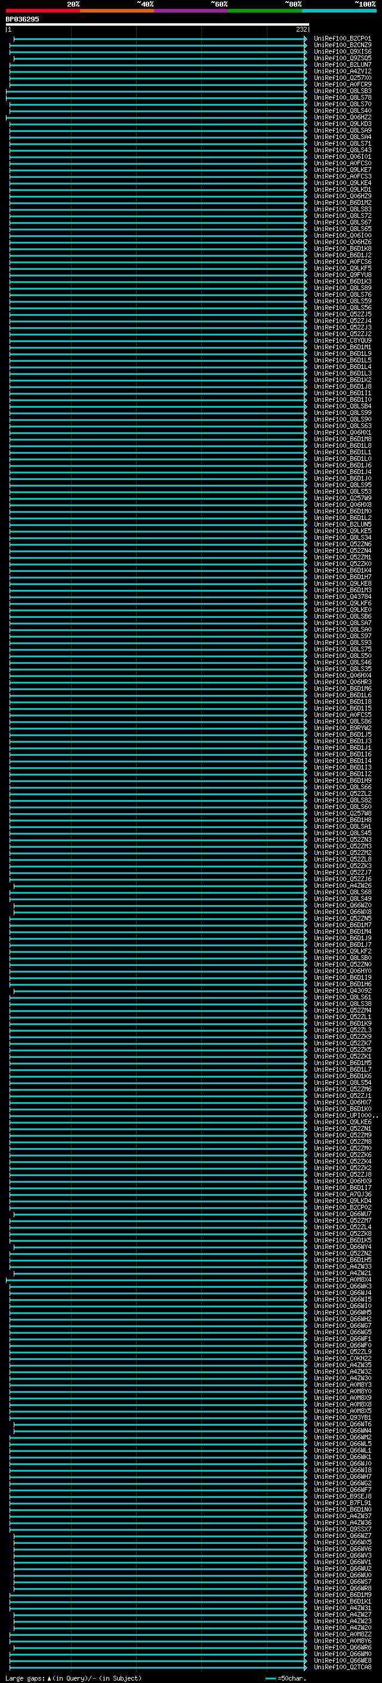Click the UniRef100_B6D1K5 hit label
This screenshot has width=382, height=1683.
[x=342, y=1240]
